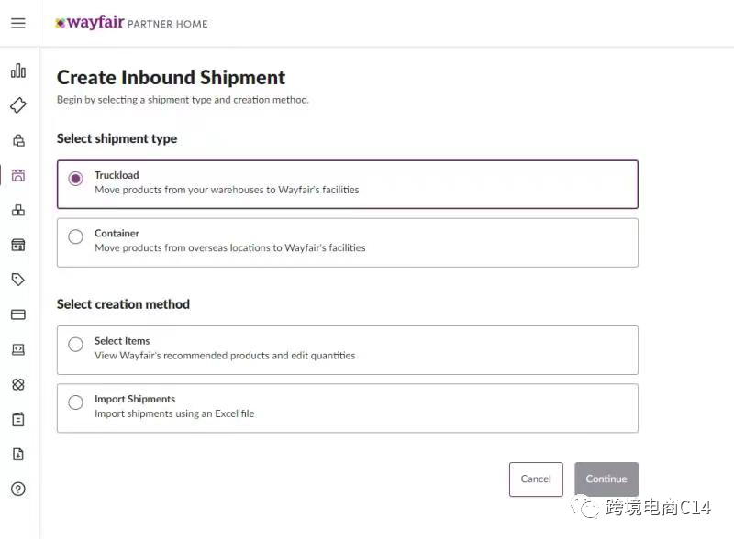Screen dimensions: 734x539
Task: Open the stacked boxes inventory icon
Action: coord(18,210)
